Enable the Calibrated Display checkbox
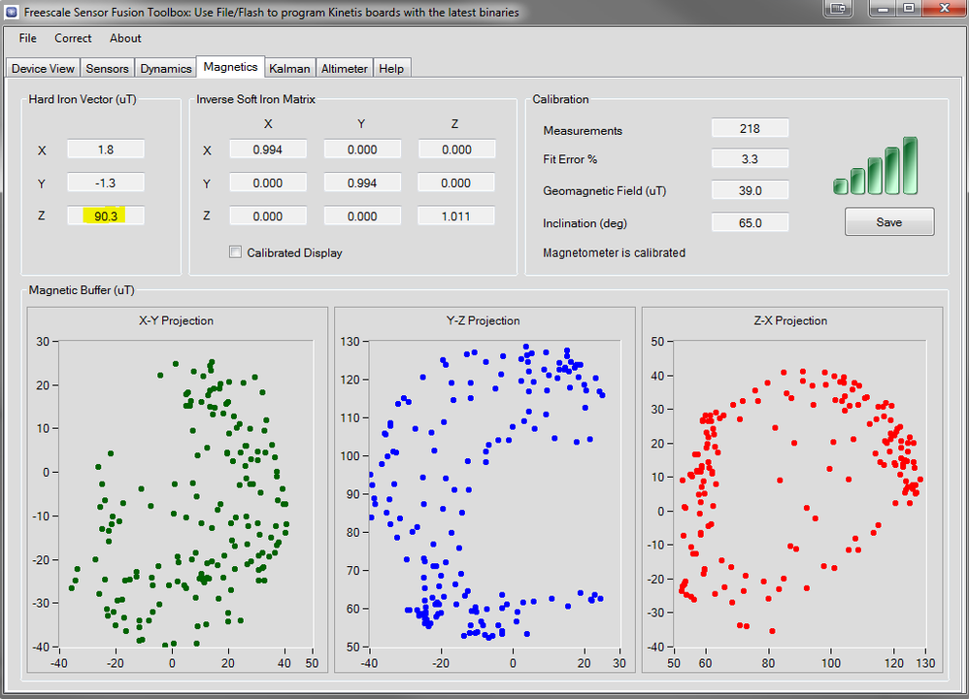969x699 pixels. [235, 252]
